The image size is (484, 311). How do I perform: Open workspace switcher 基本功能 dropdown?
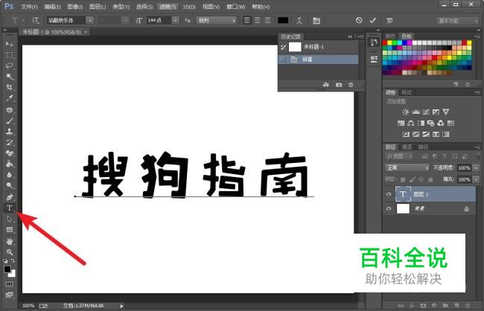coord(457,21)
